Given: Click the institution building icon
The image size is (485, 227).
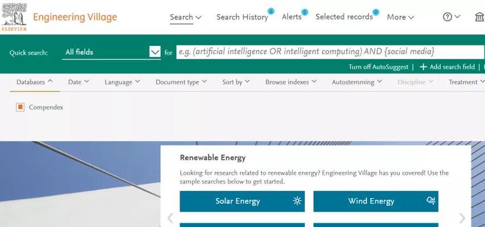Looking at the screenshot, I should [x=479, y=17].
